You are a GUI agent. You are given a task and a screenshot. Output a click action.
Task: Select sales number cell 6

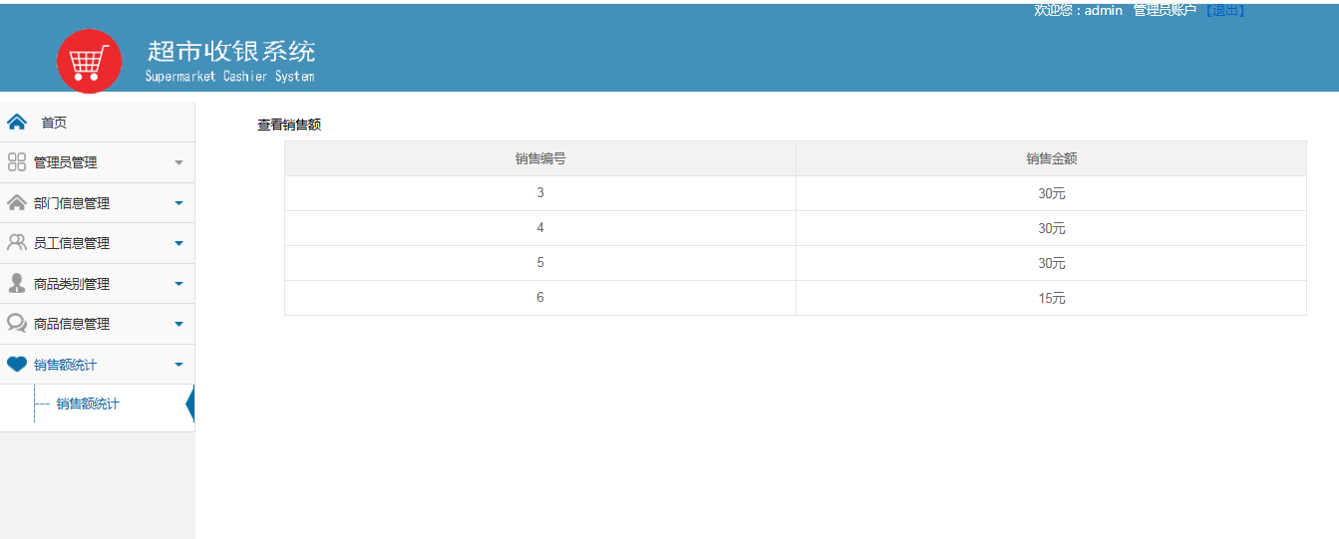point(540,298)
